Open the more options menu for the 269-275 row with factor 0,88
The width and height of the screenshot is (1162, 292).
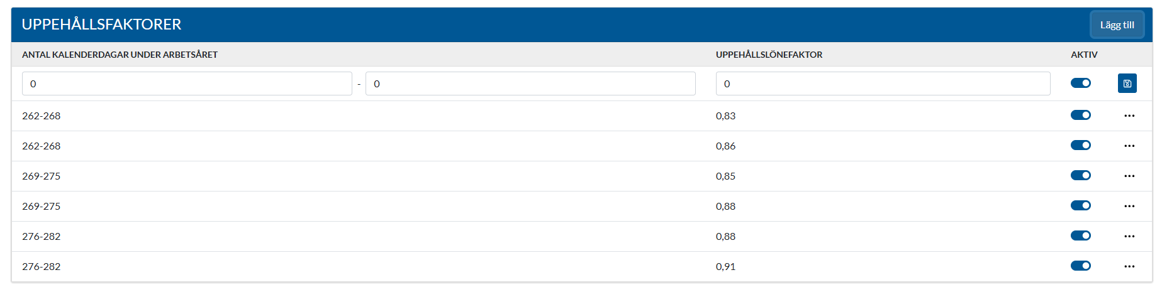pos(1129,206)
